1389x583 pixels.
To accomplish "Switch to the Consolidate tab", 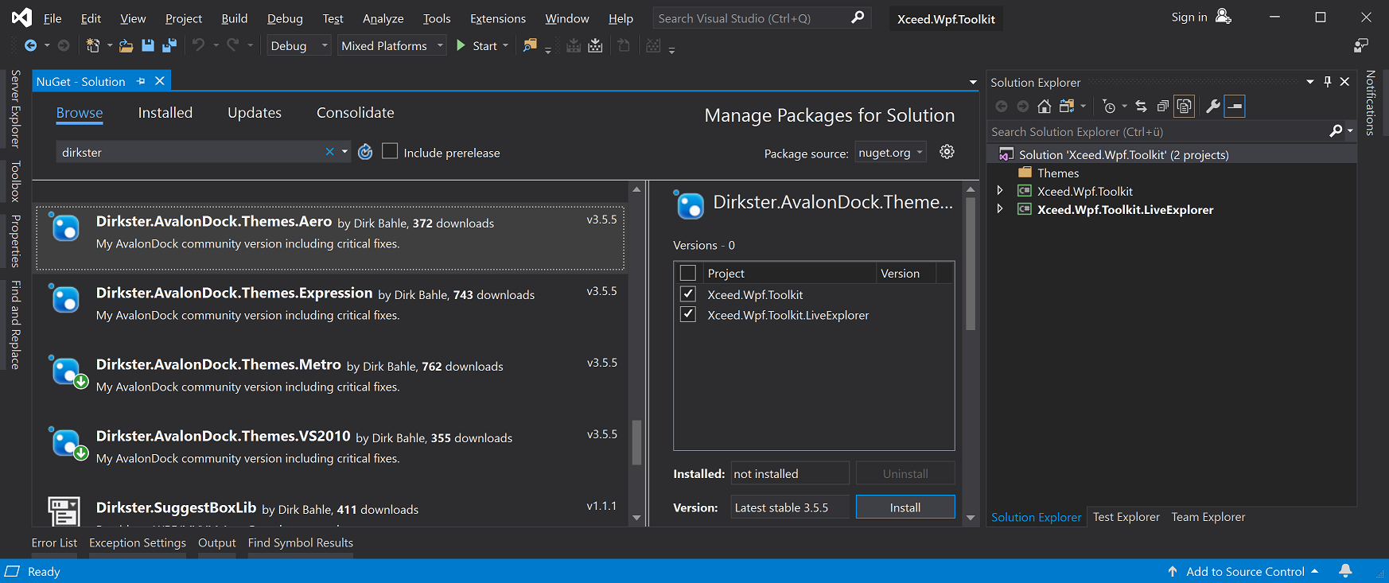I will (x=356, y=113).
